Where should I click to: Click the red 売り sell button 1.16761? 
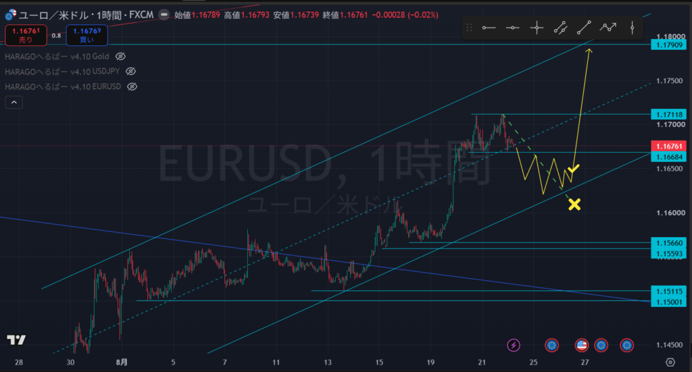(x=26, y=35)
